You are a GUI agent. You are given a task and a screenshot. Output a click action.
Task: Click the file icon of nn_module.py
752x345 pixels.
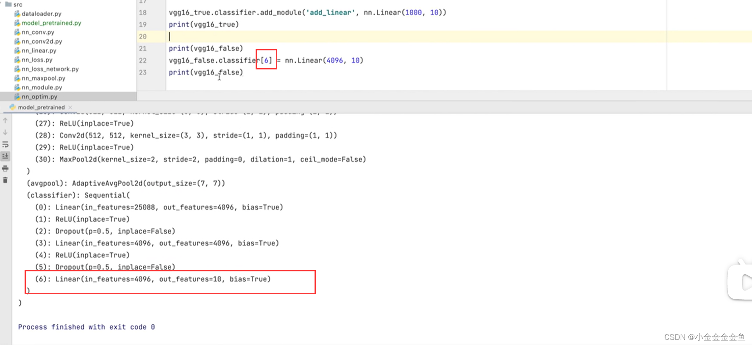pos(17,88)
